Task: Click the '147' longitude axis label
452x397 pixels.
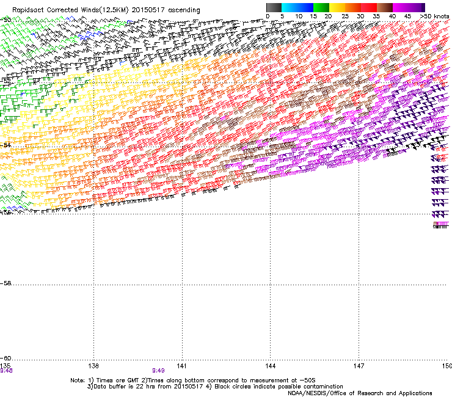Action: coord(359,366)
